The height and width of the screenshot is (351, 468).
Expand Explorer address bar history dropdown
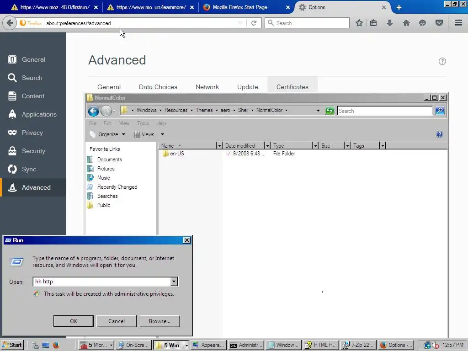[x=318, y=111]
